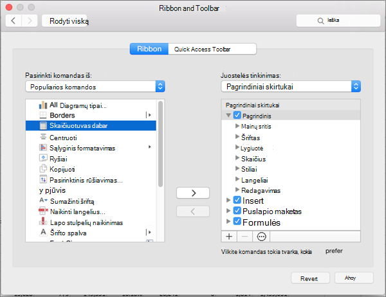Open the Sąlyginis formatavimas submenu arrow
Viewport: 386px width, 297px height.
[150, 147]
